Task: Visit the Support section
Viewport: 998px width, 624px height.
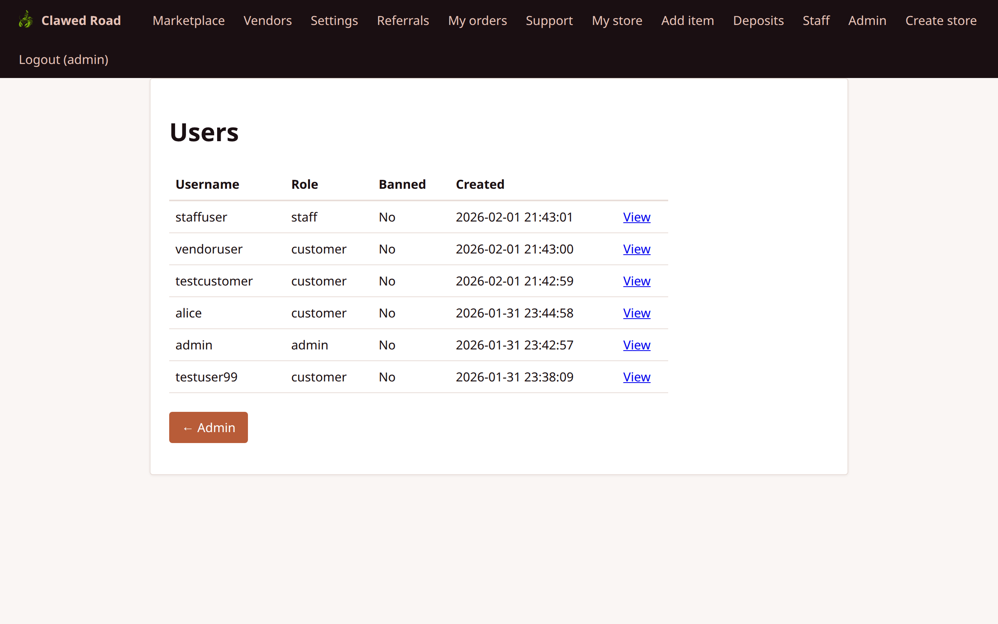Action: coord(549,20)
